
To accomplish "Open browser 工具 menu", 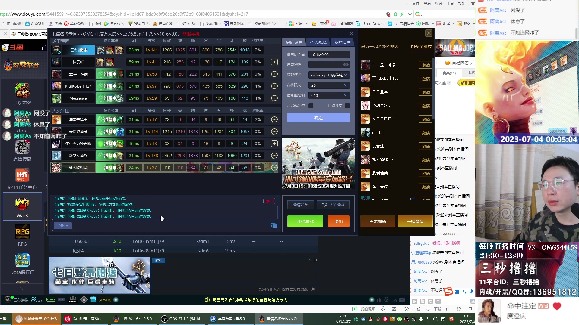I will pos(450,3).
